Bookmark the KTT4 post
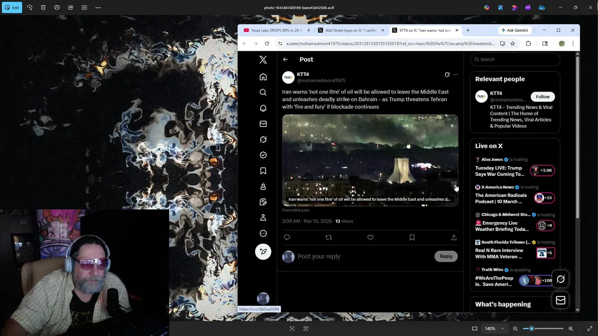 coord(412,238)
